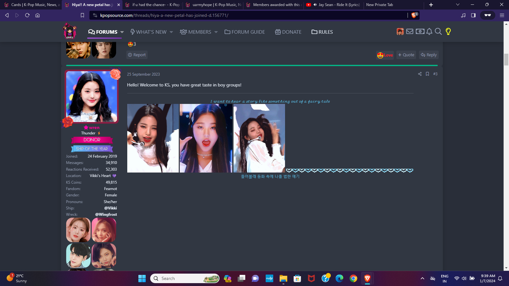This screenshot has width=509, height=286.
Task: Toggle the Love reaction on the post
Action: pyautogui.click(x=385, y=55)
